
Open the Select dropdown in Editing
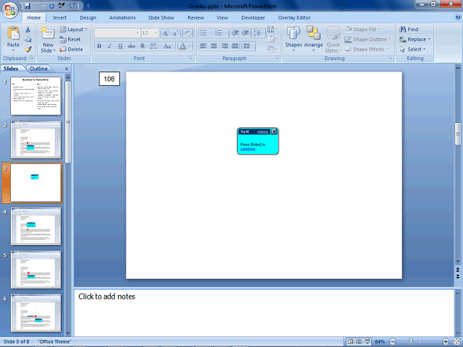coord(413,49)
